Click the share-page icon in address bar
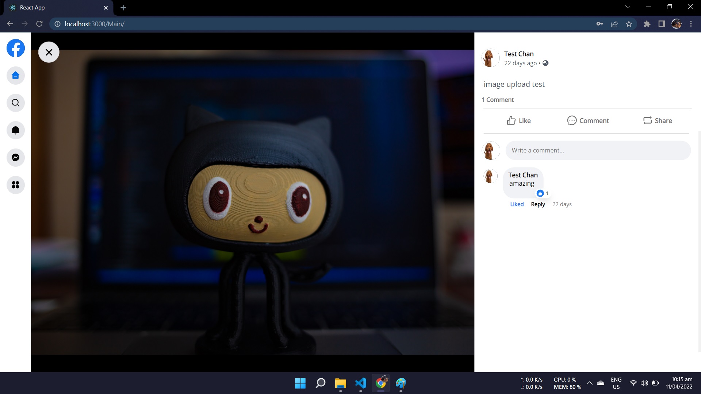Viewport: 701px width, 394px height. [x=614, y=24]
